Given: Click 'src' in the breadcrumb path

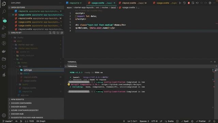Looking at the screenshot, I should point(98,8).
